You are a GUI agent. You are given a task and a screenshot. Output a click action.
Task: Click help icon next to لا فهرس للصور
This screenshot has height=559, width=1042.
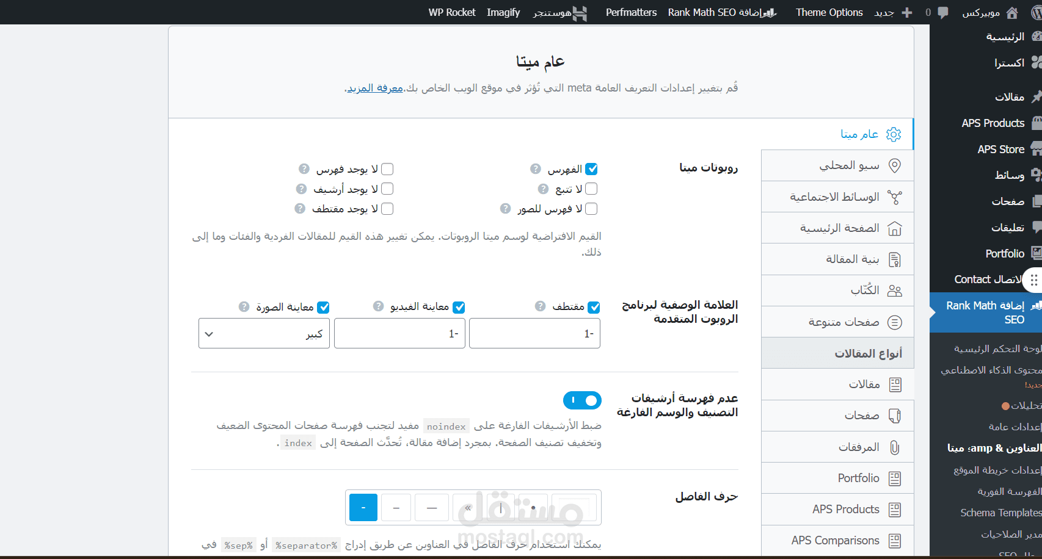click(x=506, y=208)
